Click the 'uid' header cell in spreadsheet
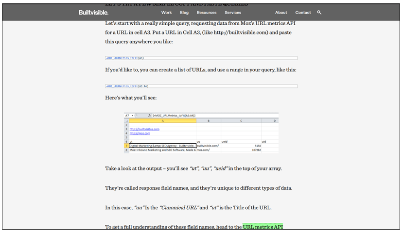The height and width of the screenshot is (233, 403). click(x=270, y=142)
